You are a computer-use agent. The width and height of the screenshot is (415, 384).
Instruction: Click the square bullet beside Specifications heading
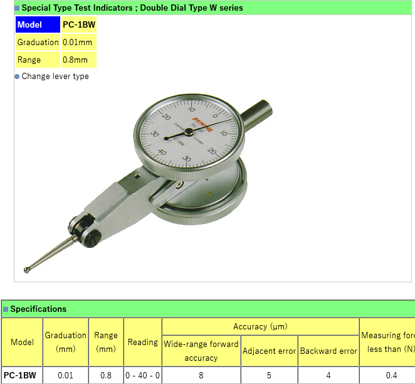(6, 309)
